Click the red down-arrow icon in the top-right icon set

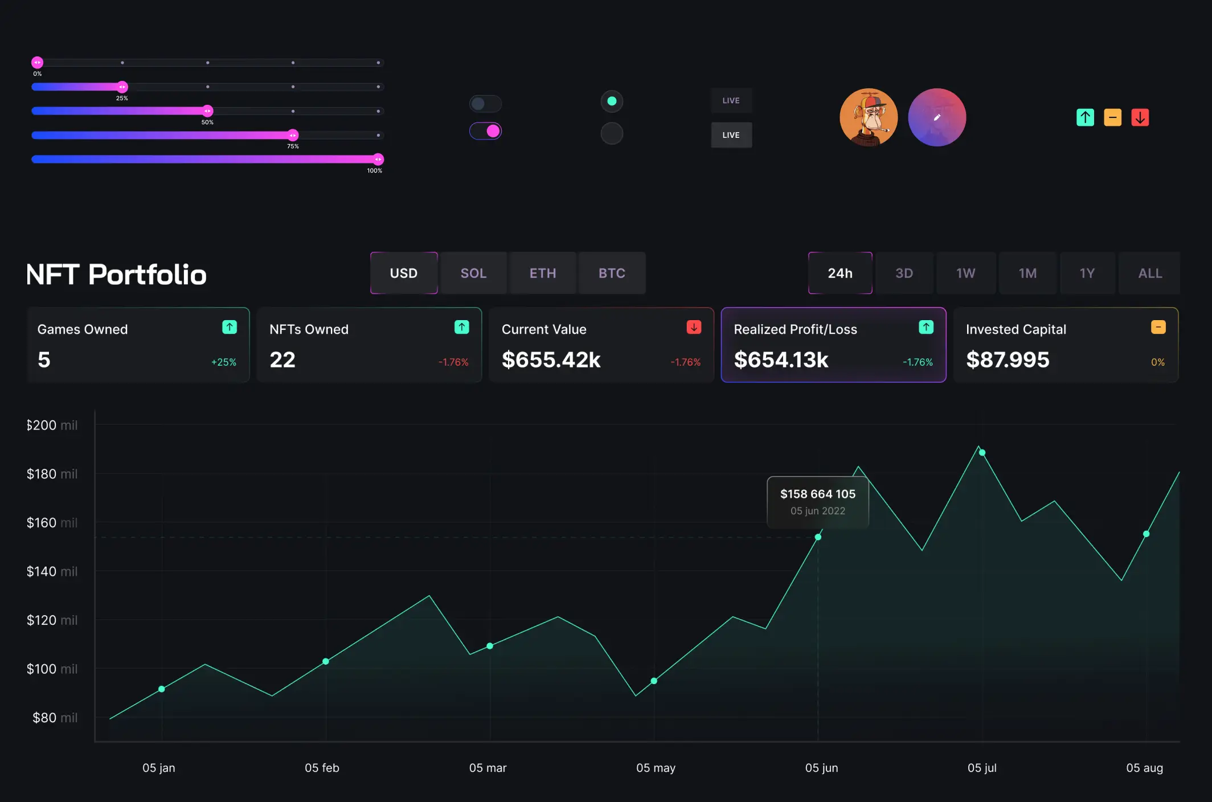(x=1140, y=117)
